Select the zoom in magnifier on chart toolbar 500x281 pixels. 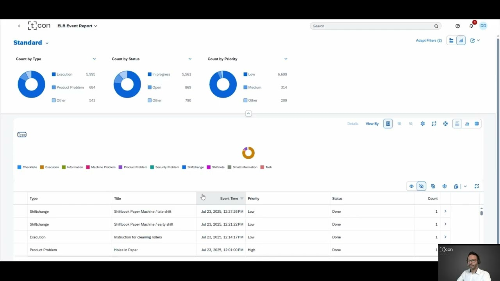point(399,123)
